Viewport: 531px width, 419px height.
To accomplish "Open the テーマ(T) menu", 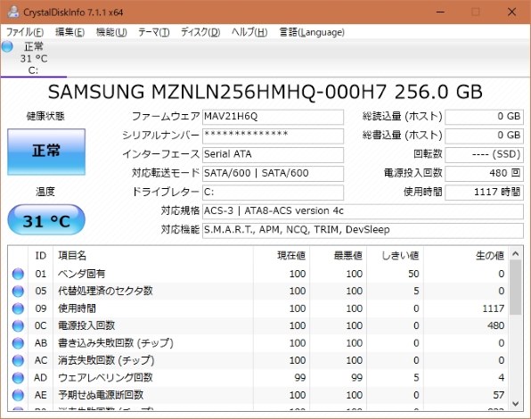I will click(x=154, y=32).
